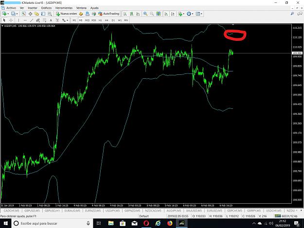Open the Herramientas menu

click(x=64, y=8)
